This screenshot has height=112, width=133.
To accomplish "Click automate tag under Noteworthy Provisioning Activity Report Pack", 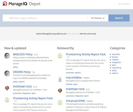I will coord(70,72).
